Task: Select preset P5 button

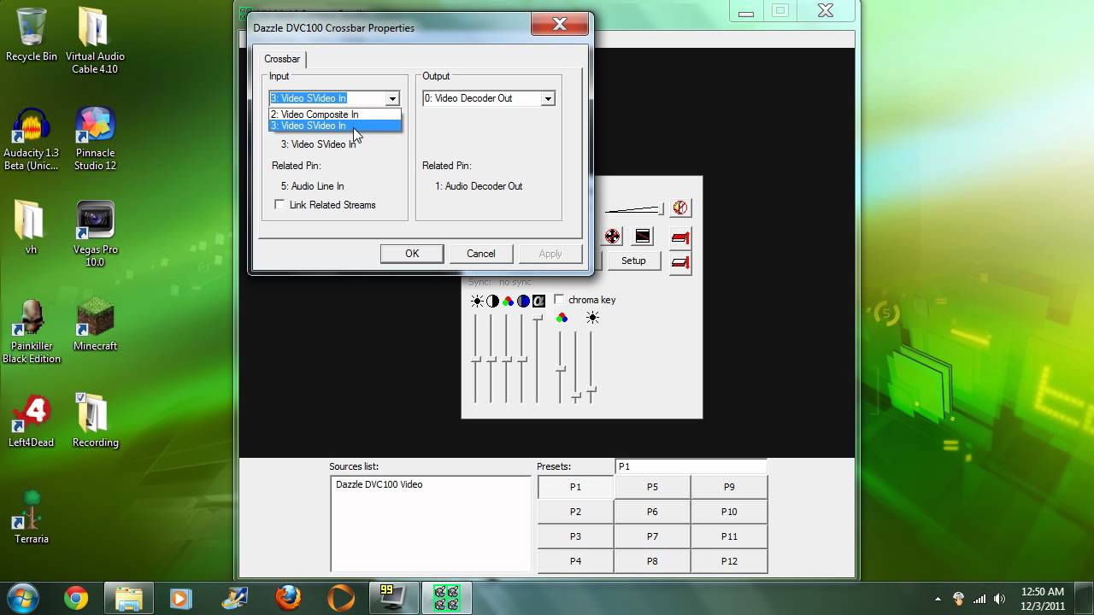Action: pos(652,487)
